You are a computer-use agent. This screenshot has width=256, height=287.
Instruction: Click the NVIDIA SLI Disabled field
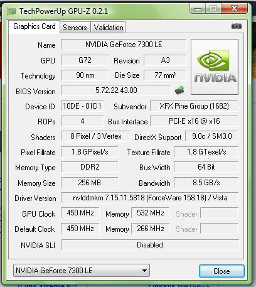click(150, 244)
